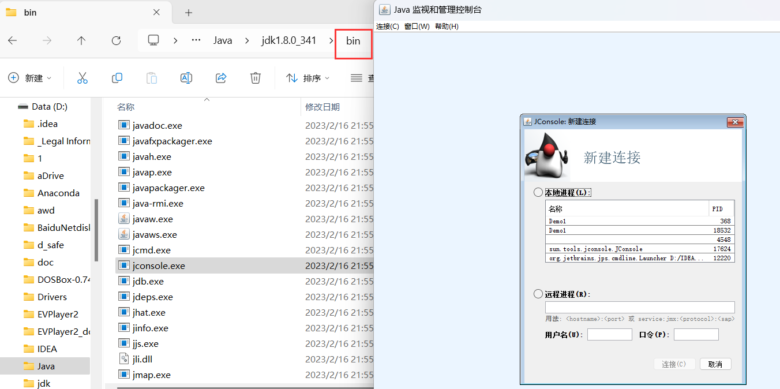The image size is (780, 389).
Task: Select the org.jetbrains.jps.cmdline.Launcher process row
Action: [x=640, y=258]
